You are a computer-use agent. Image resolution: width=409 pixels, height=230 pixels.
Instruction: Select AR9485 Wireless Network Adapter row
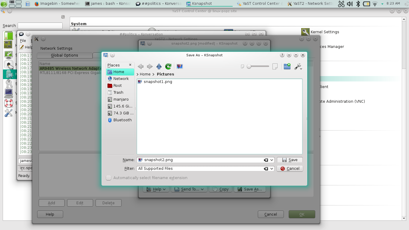click(x=71, y=68)
